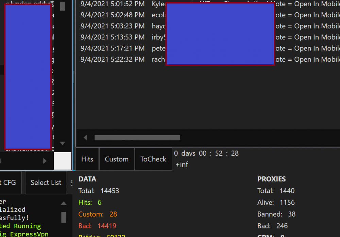This screenshot has width=340, height=237.
Task: Click the white square beside the left scrollbar
Action: tap(63, 161)
